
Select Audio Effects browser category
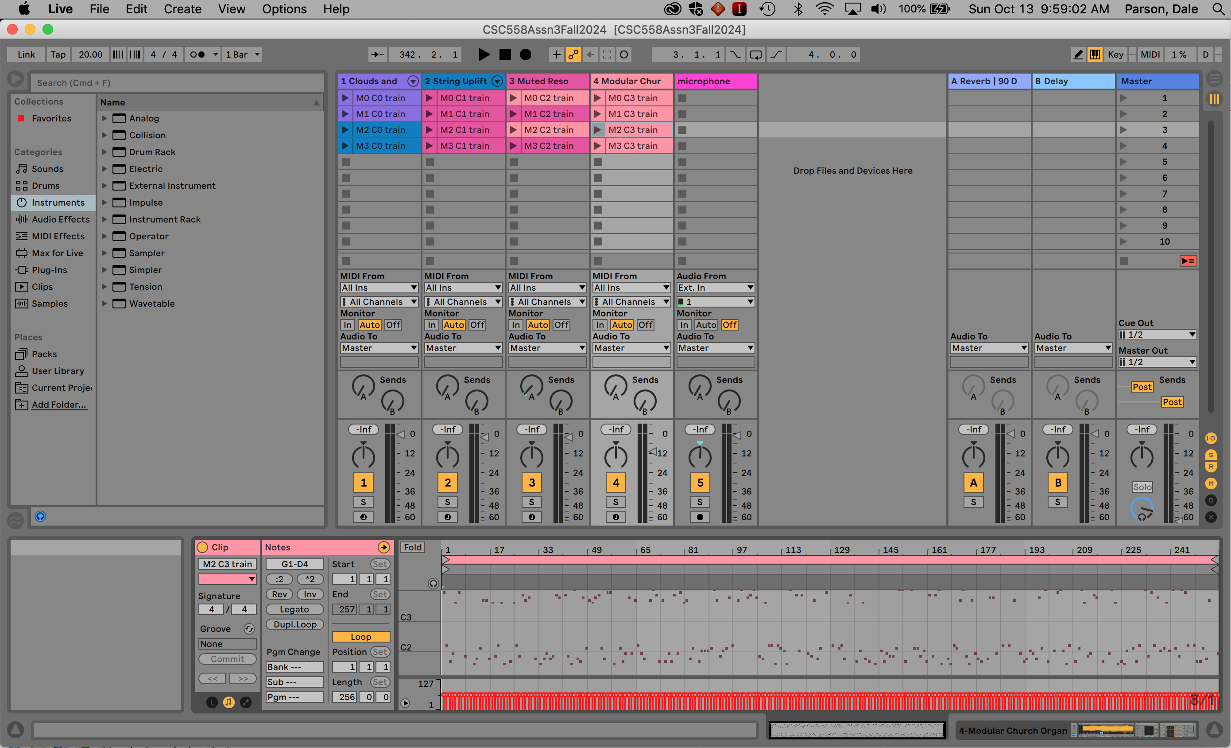pos(52,219)
